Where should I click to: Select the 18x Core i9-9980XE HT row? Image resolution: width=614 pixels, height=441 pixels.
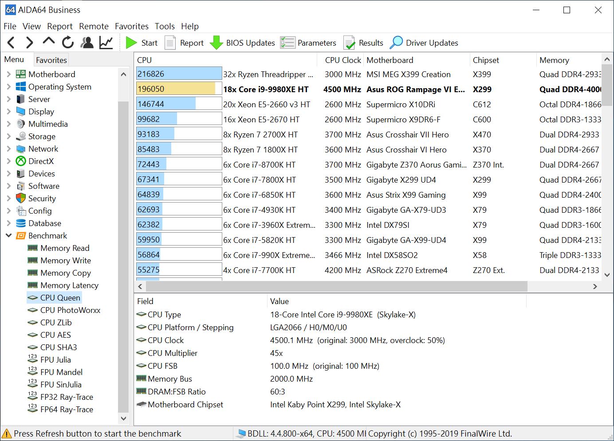[368, 89]
